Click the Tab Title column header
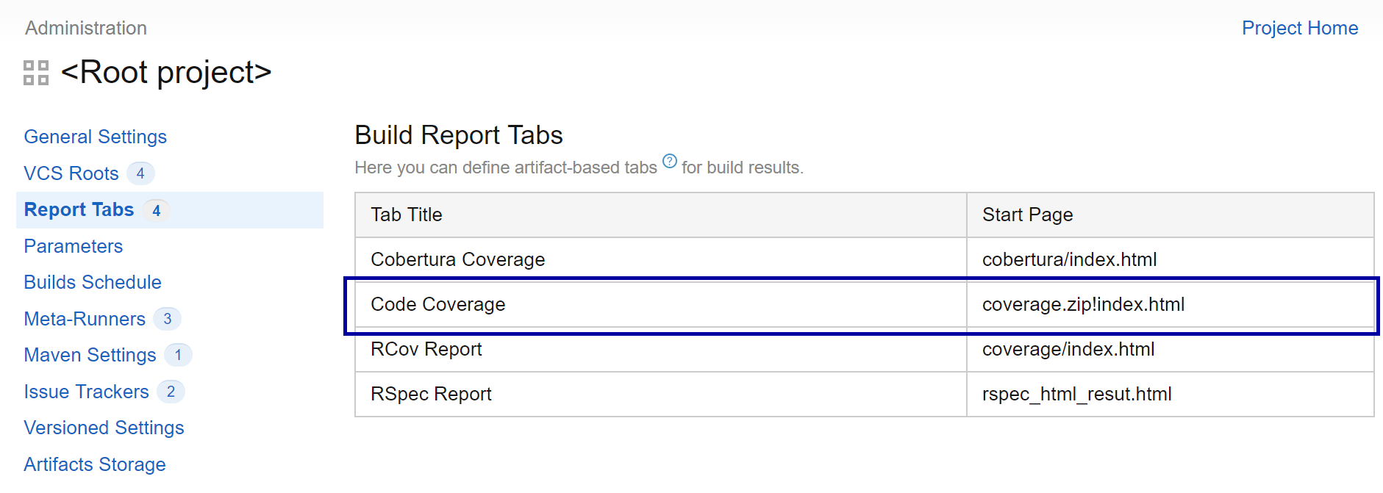Screen dimensions: 1383x493 (661, 215)
